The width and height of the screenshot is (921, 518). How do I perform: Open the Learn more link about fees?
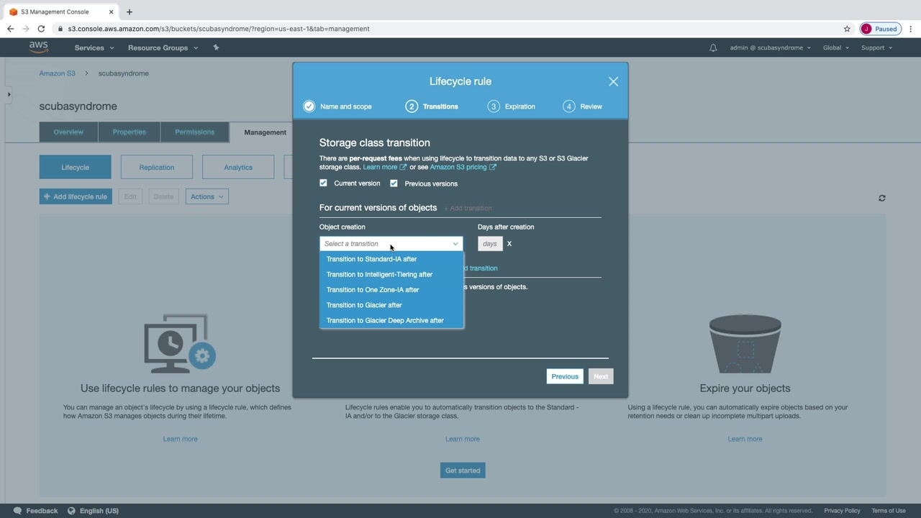pos(384,167)
